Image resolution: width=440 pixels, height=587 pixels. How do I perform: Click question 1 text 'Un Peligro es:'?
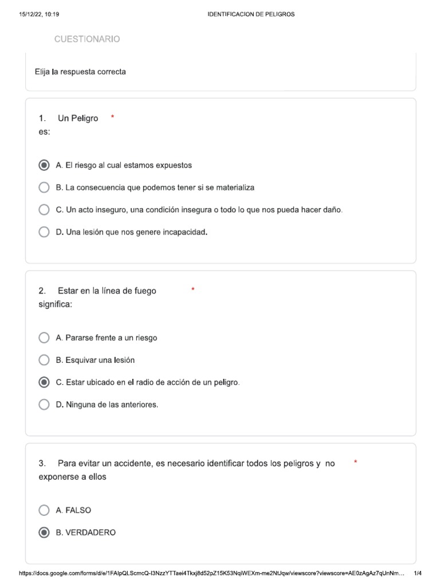click(77, 119)
